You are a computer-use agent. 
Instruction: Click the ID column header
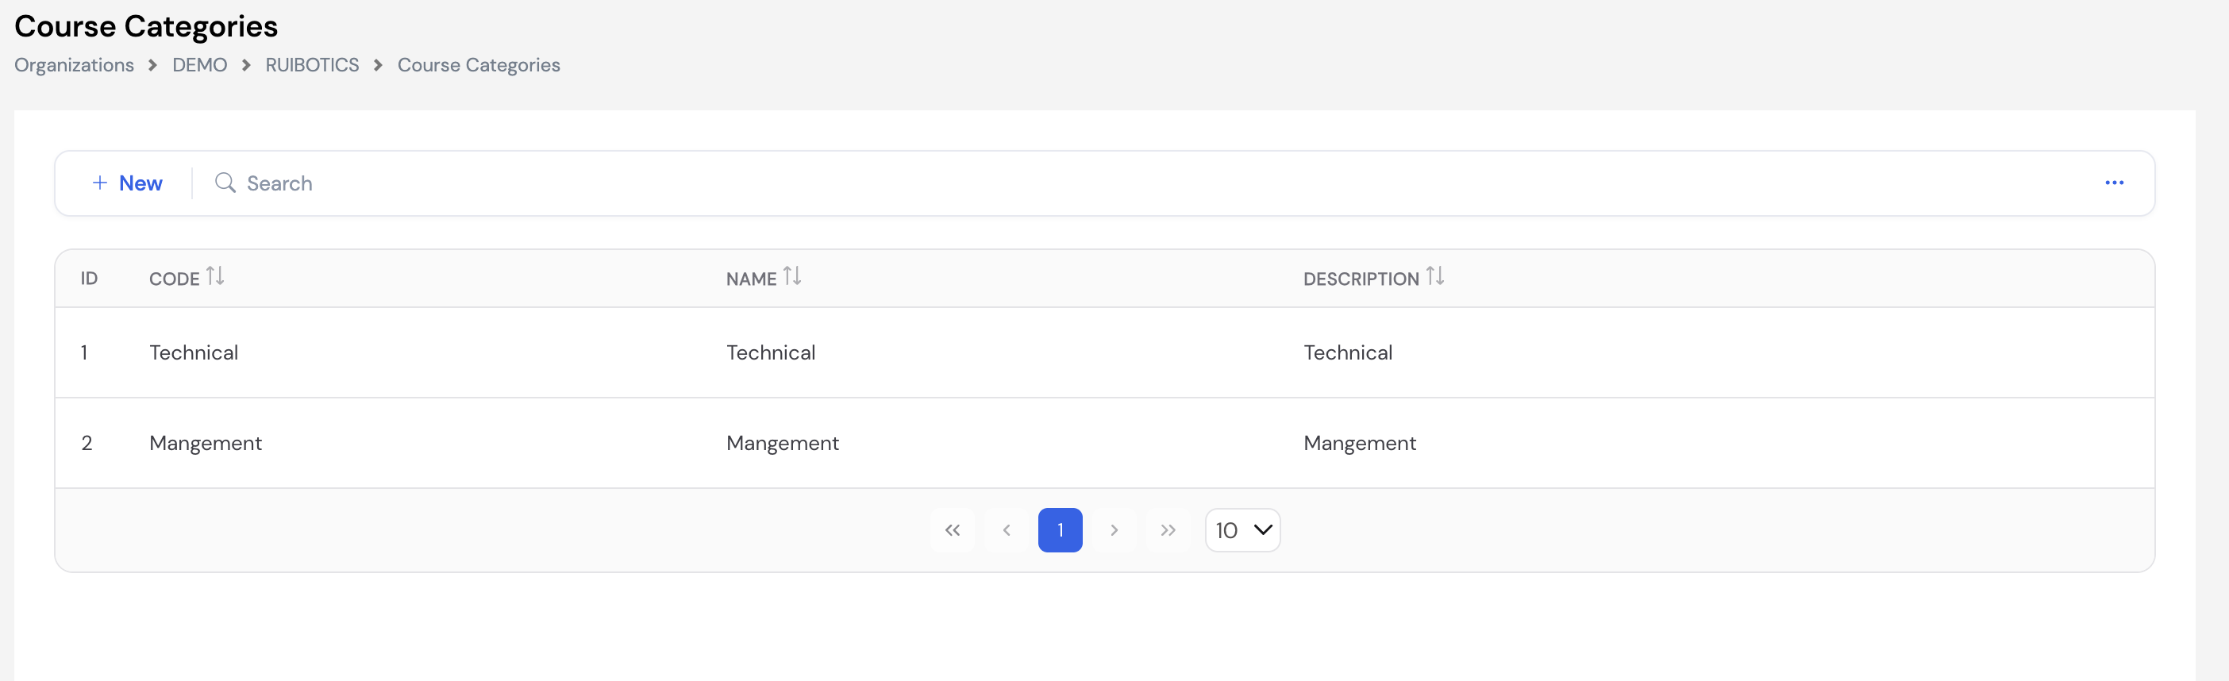89,279
